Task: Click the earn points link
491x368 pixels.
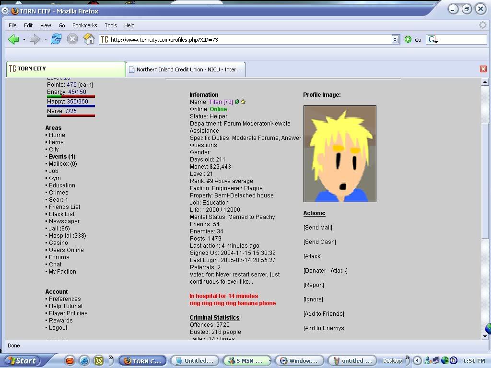Action: pos(85,85)
